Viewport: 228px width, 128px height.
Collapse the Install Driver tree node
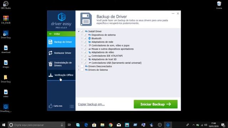click(79, 31)
